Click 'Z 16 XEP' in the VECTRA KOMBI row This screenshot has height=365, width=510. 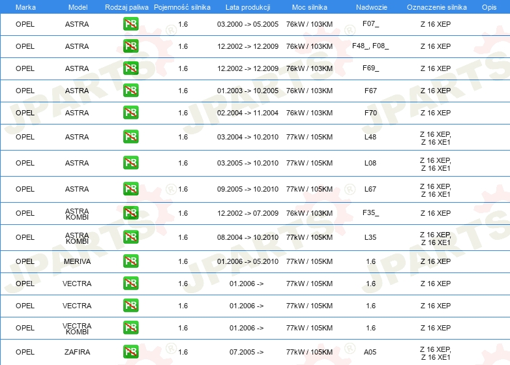pyautogui.click(x=436, y=328)
